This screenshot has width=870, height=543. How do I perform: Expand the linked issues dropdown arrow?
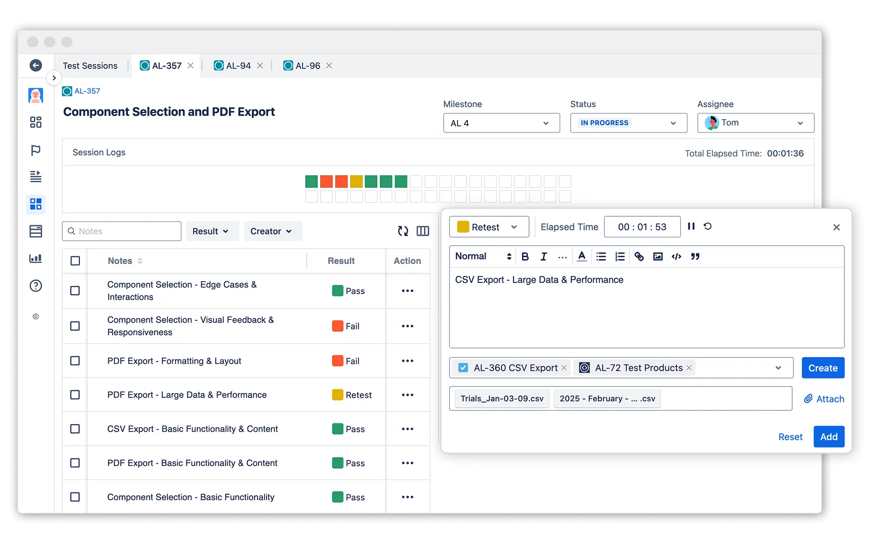point(778,368)
